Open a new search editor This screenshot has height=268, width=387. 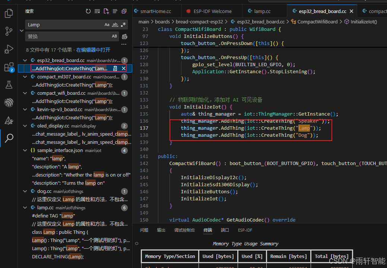106,11
